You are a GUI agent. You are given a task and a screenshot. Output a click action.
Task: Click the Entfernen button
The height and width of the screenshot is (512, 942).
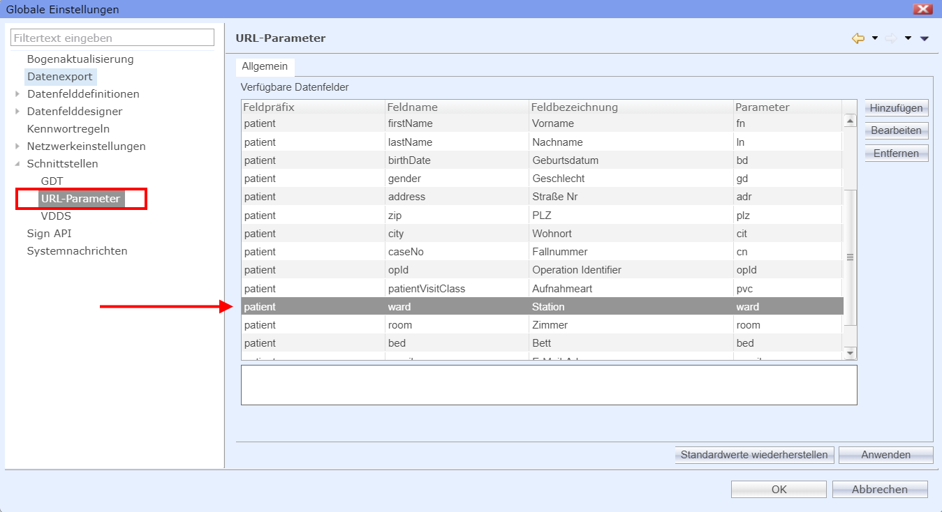click(x=897, y=153)
